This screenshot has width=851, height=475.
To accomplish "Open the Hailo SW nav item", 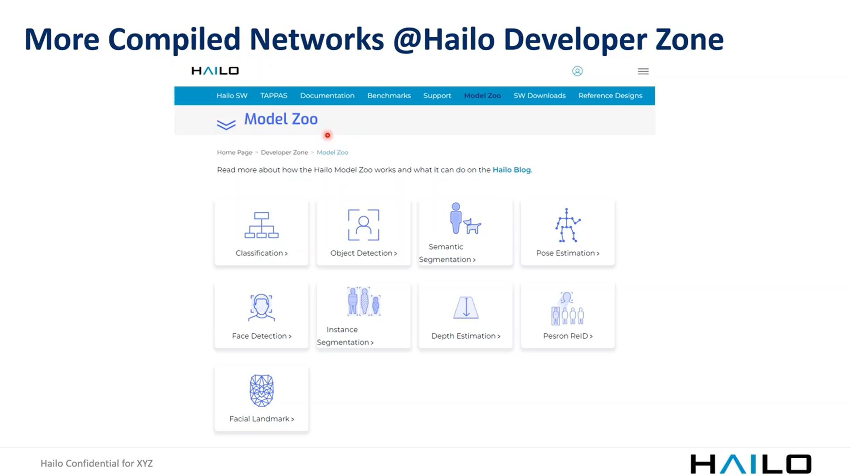I will [232, 96].
